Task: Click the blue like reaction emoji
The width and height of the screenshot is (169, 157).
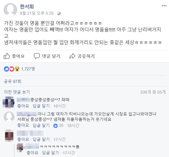Action: tap(6, 69)
